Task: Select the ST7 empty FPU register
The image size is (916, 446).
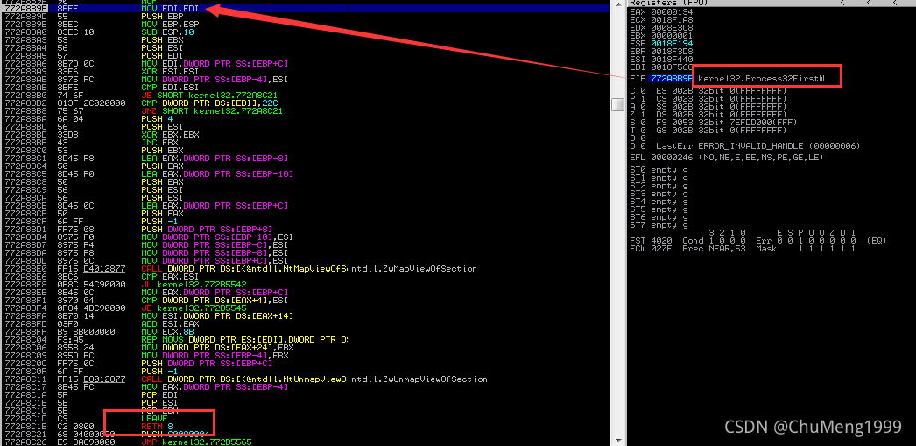Action: (x=659, y=225)
